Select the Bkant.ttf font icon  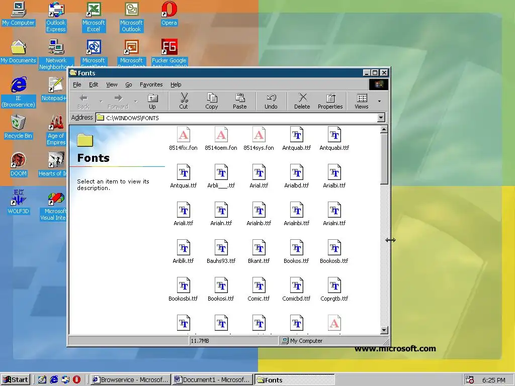(x=259, y=248)
